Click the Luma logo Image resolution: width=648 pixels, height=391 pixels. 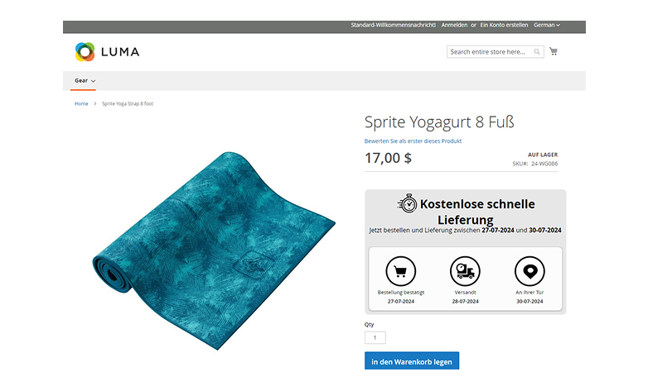point(107,51)
